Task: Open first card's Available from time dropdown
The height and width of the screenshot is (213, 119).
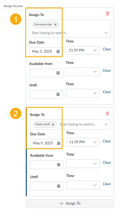Action: pos(83,72)
